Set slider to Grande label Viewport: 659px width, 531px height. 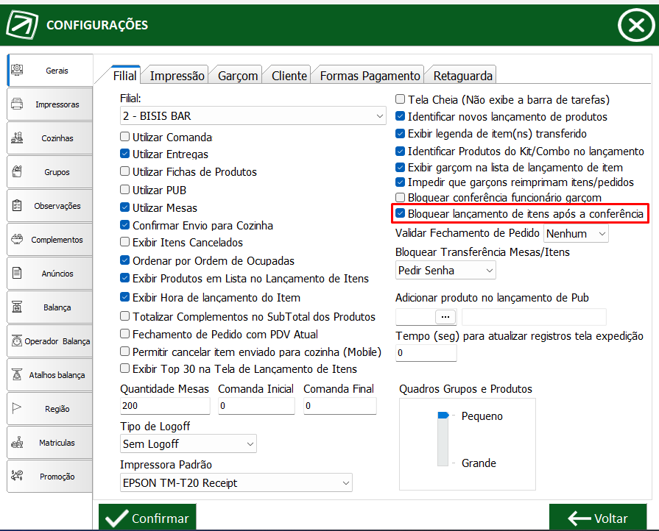479,463
